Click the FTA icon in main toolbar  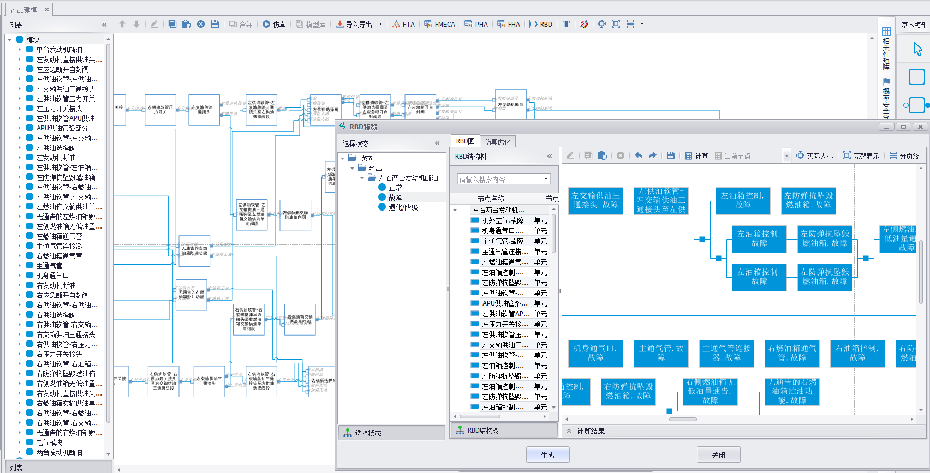point(396,24)
